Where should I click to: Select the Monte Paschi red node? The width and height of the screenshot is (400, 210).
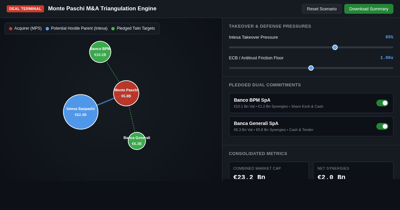pyautogui.click(x=126, y=93)
